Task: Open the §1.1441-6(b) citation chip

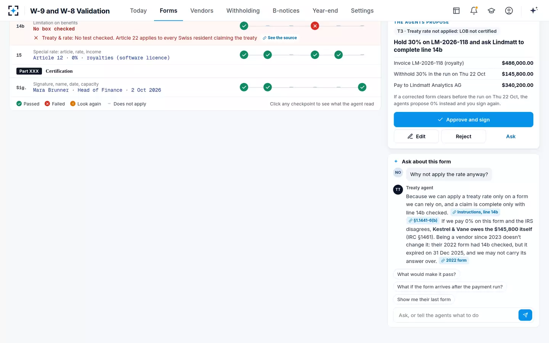Action: 423,221
